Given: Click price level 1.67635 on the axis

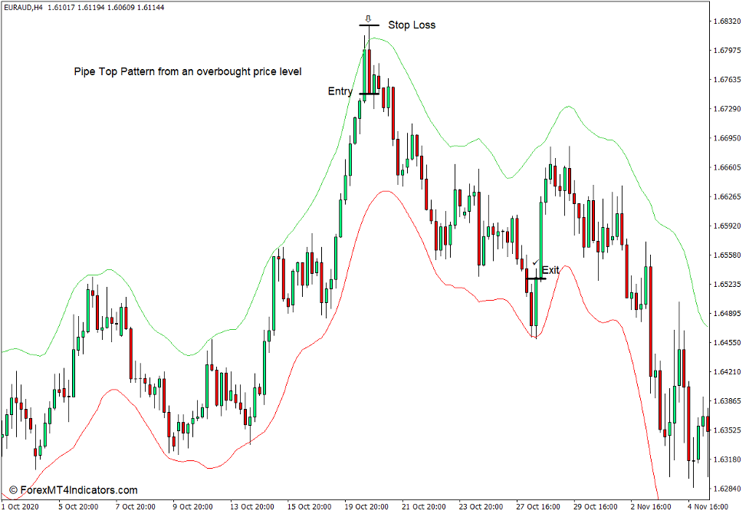Looking at the screenshot, I should coord(727,79).
